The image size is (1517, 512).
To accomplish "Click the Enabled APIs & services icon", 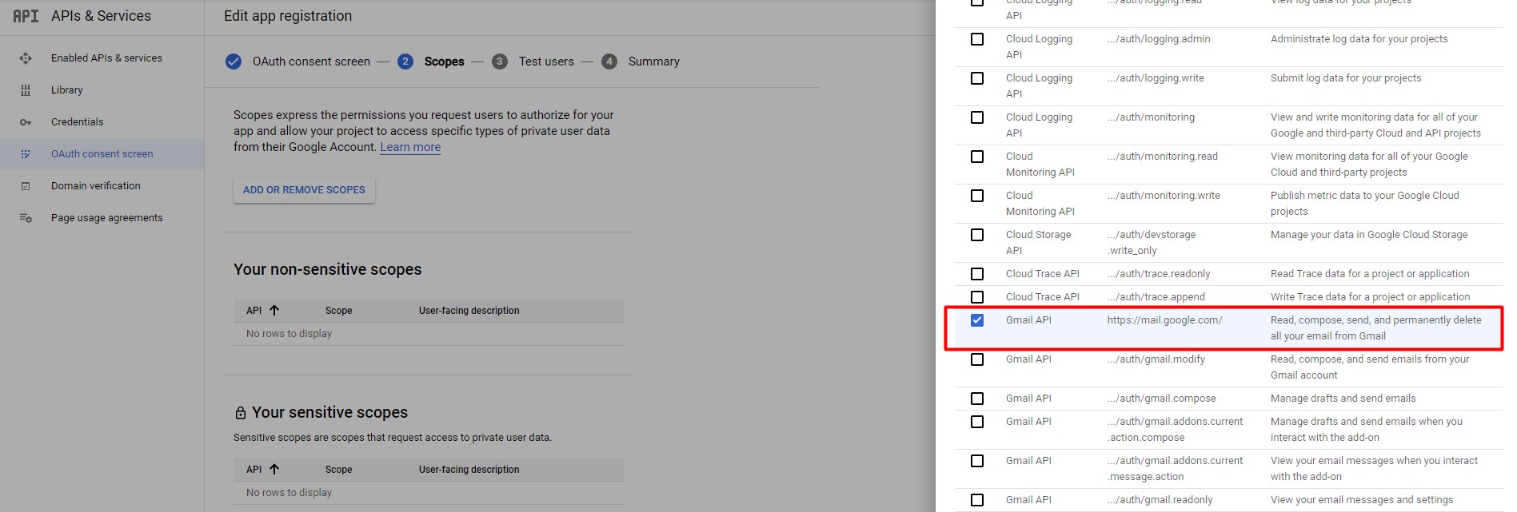I will (26, 58).
